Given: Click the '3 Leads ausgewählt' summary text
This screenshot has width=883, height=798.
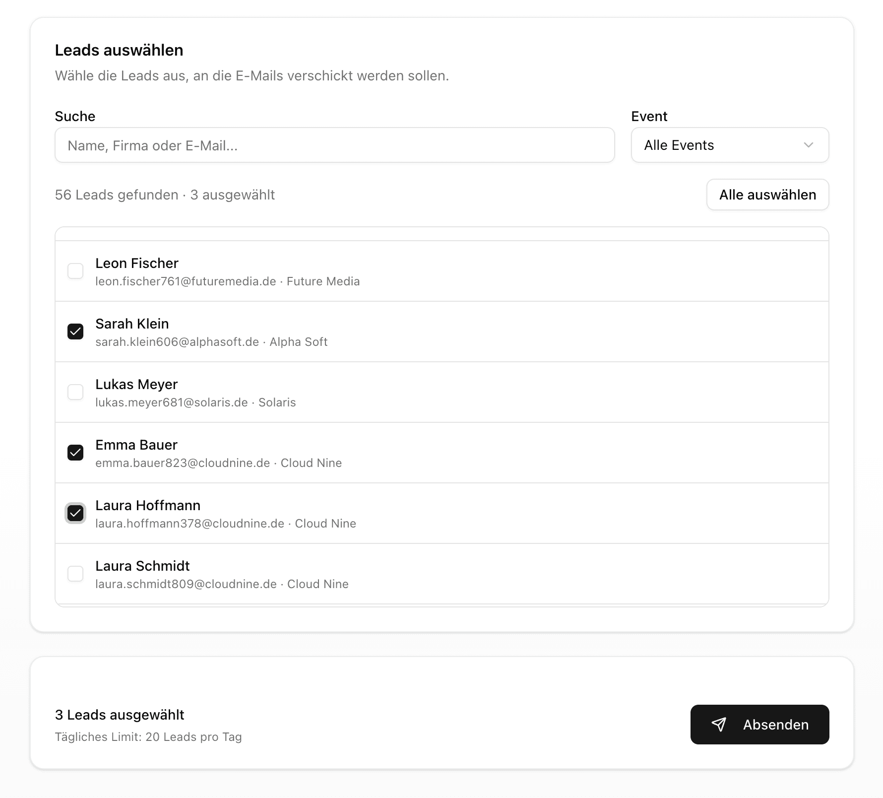Looking at the screenshot, I should (119, 715).
